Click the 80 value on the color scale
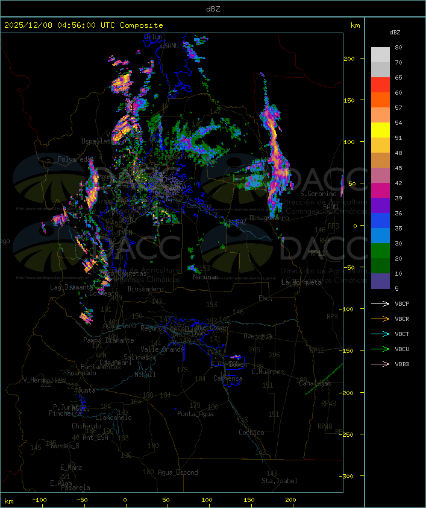Viewport: 426px width, 508px height. 398,47
